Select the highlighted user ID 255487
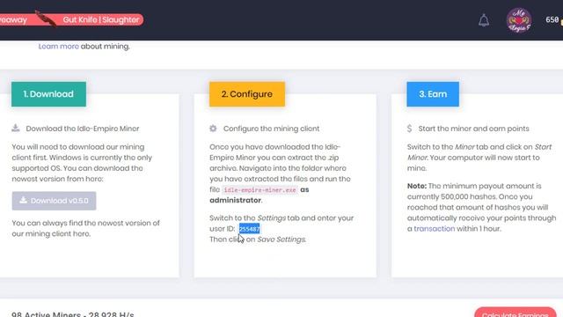This screenshot has height=317, width=563. coord(249,229)
